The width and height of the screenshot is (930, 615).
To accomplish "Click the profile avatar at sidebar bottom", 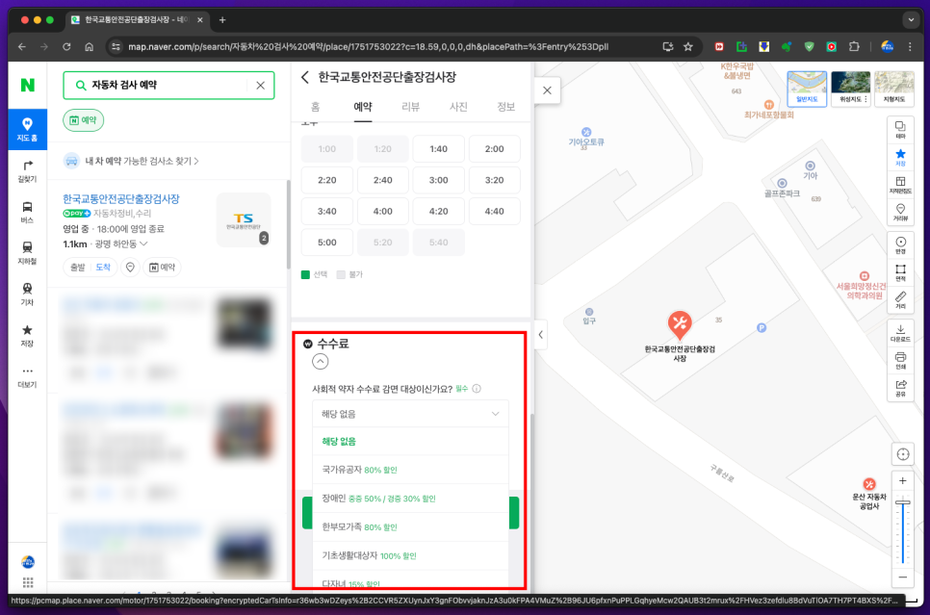I will [28, 561].
